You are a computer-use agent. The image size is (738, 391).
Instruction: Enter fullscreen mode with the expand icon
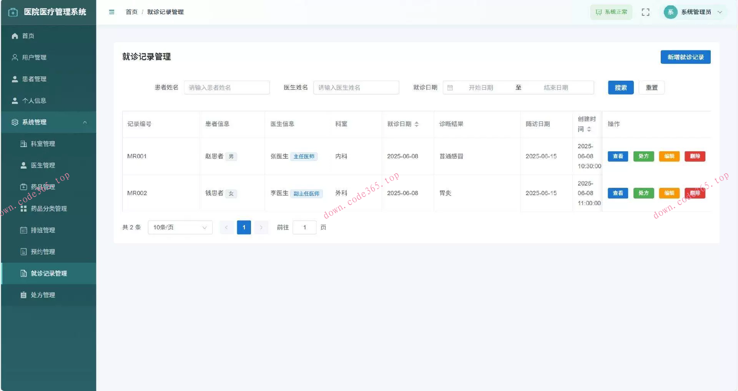pos(645,12)
